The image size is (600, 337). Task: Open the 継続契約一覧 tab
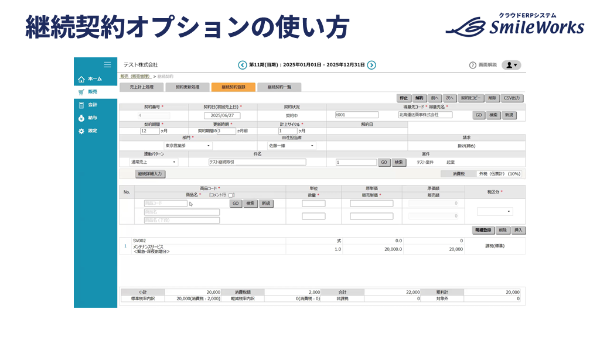coord(279,87)
